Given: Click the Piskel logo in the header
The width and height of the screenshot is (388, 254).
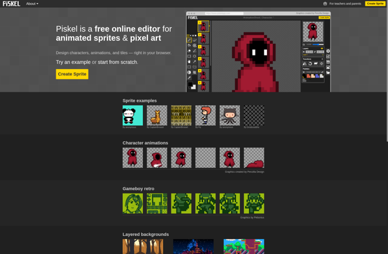Looking at the screenshot, I should pos(12,4).
